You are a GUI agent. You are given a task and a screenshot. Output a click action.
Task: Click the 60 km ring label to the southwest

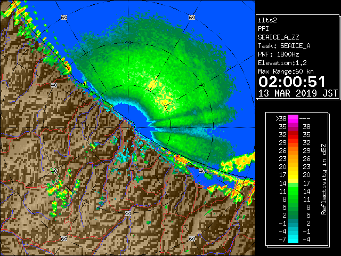[x=64, y=238]
